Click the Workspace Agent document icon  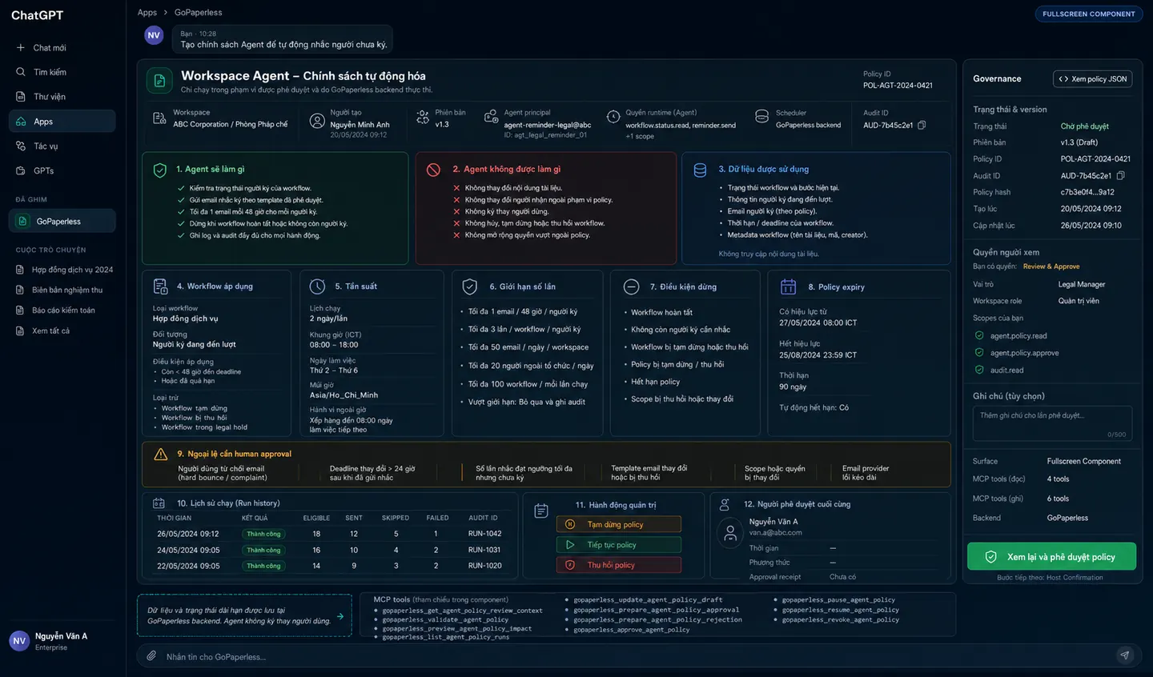pyautogui.click(x=159, y=80)
